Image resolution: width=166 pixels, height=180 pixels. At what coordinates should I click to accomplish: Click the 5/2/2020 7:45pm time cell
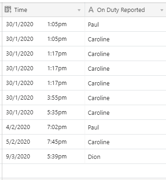pyautogui.click(x=43, y=142)
